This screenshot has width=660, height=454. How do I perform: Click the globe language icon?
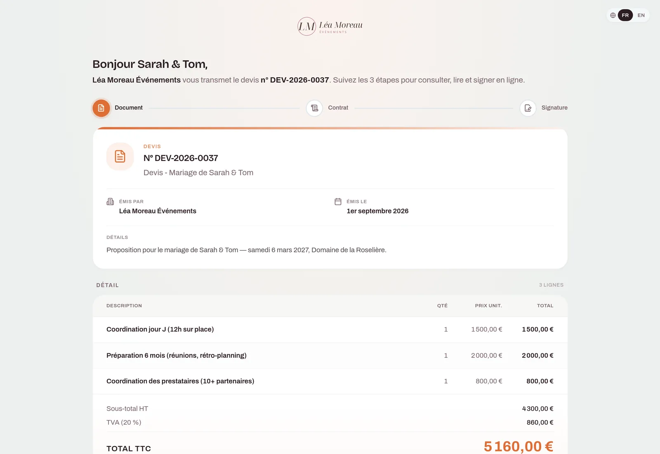[613, 15]
